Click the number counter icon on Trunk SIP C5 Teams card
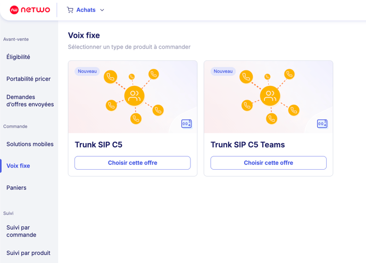 tap(322, 124)
